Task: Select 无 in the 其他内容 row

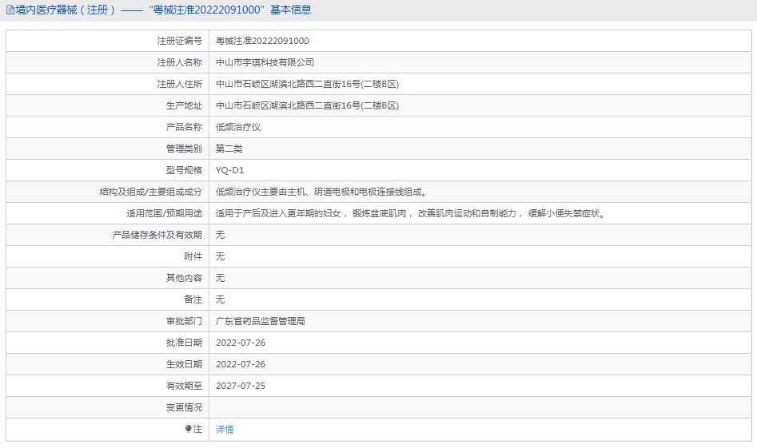Action: (x=220, y=278)
